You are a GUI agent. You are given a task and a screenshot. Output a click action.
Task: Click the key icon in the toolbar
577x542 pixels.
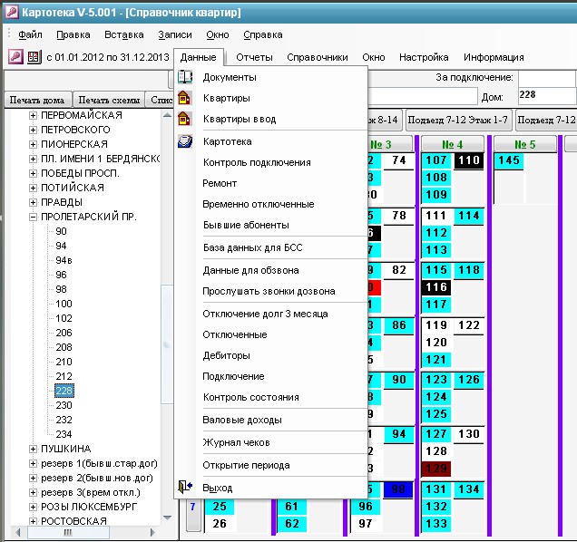pos(15,57)
